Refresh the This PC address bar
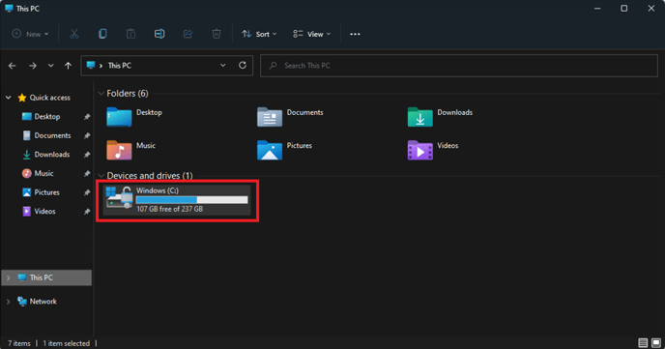The height and width of the screenshot is (349, 665). tap(243, 66)
